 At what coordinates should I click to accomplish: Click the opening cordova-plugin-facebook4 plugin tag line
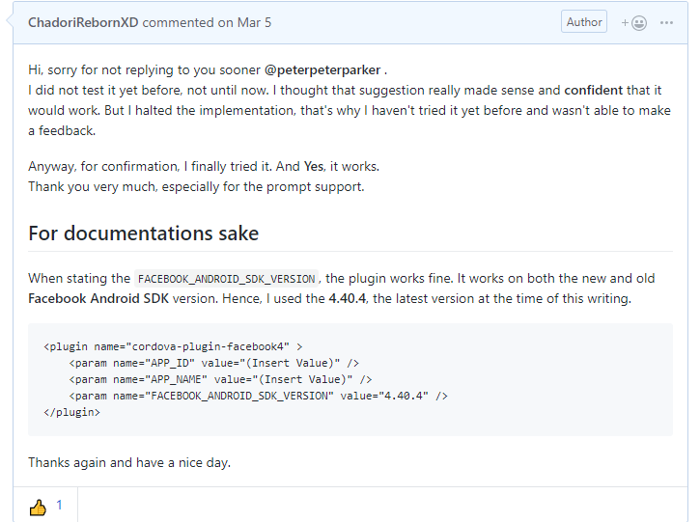[x=174, y=345]
